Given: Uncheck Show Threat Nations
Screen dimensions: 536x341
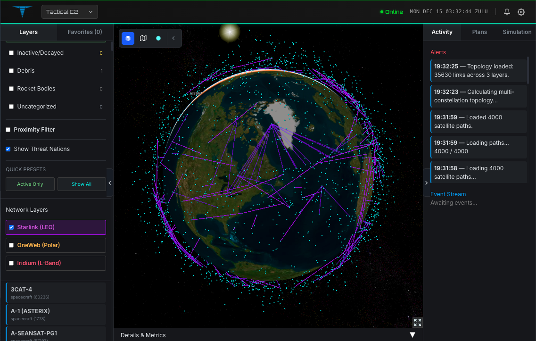Looking at the screenshot, I should (8, 149).
